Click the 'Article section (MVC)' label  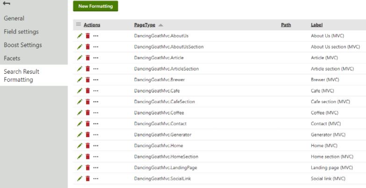pos(332,69)
